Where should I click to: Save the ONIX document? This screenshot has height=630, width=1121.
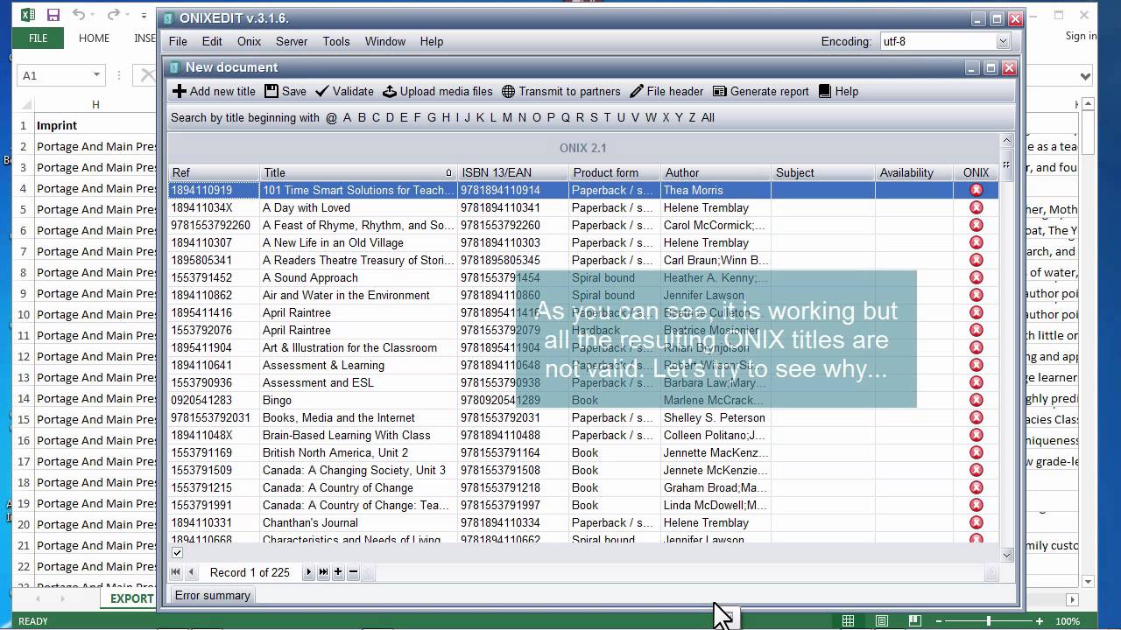point(286,91)
